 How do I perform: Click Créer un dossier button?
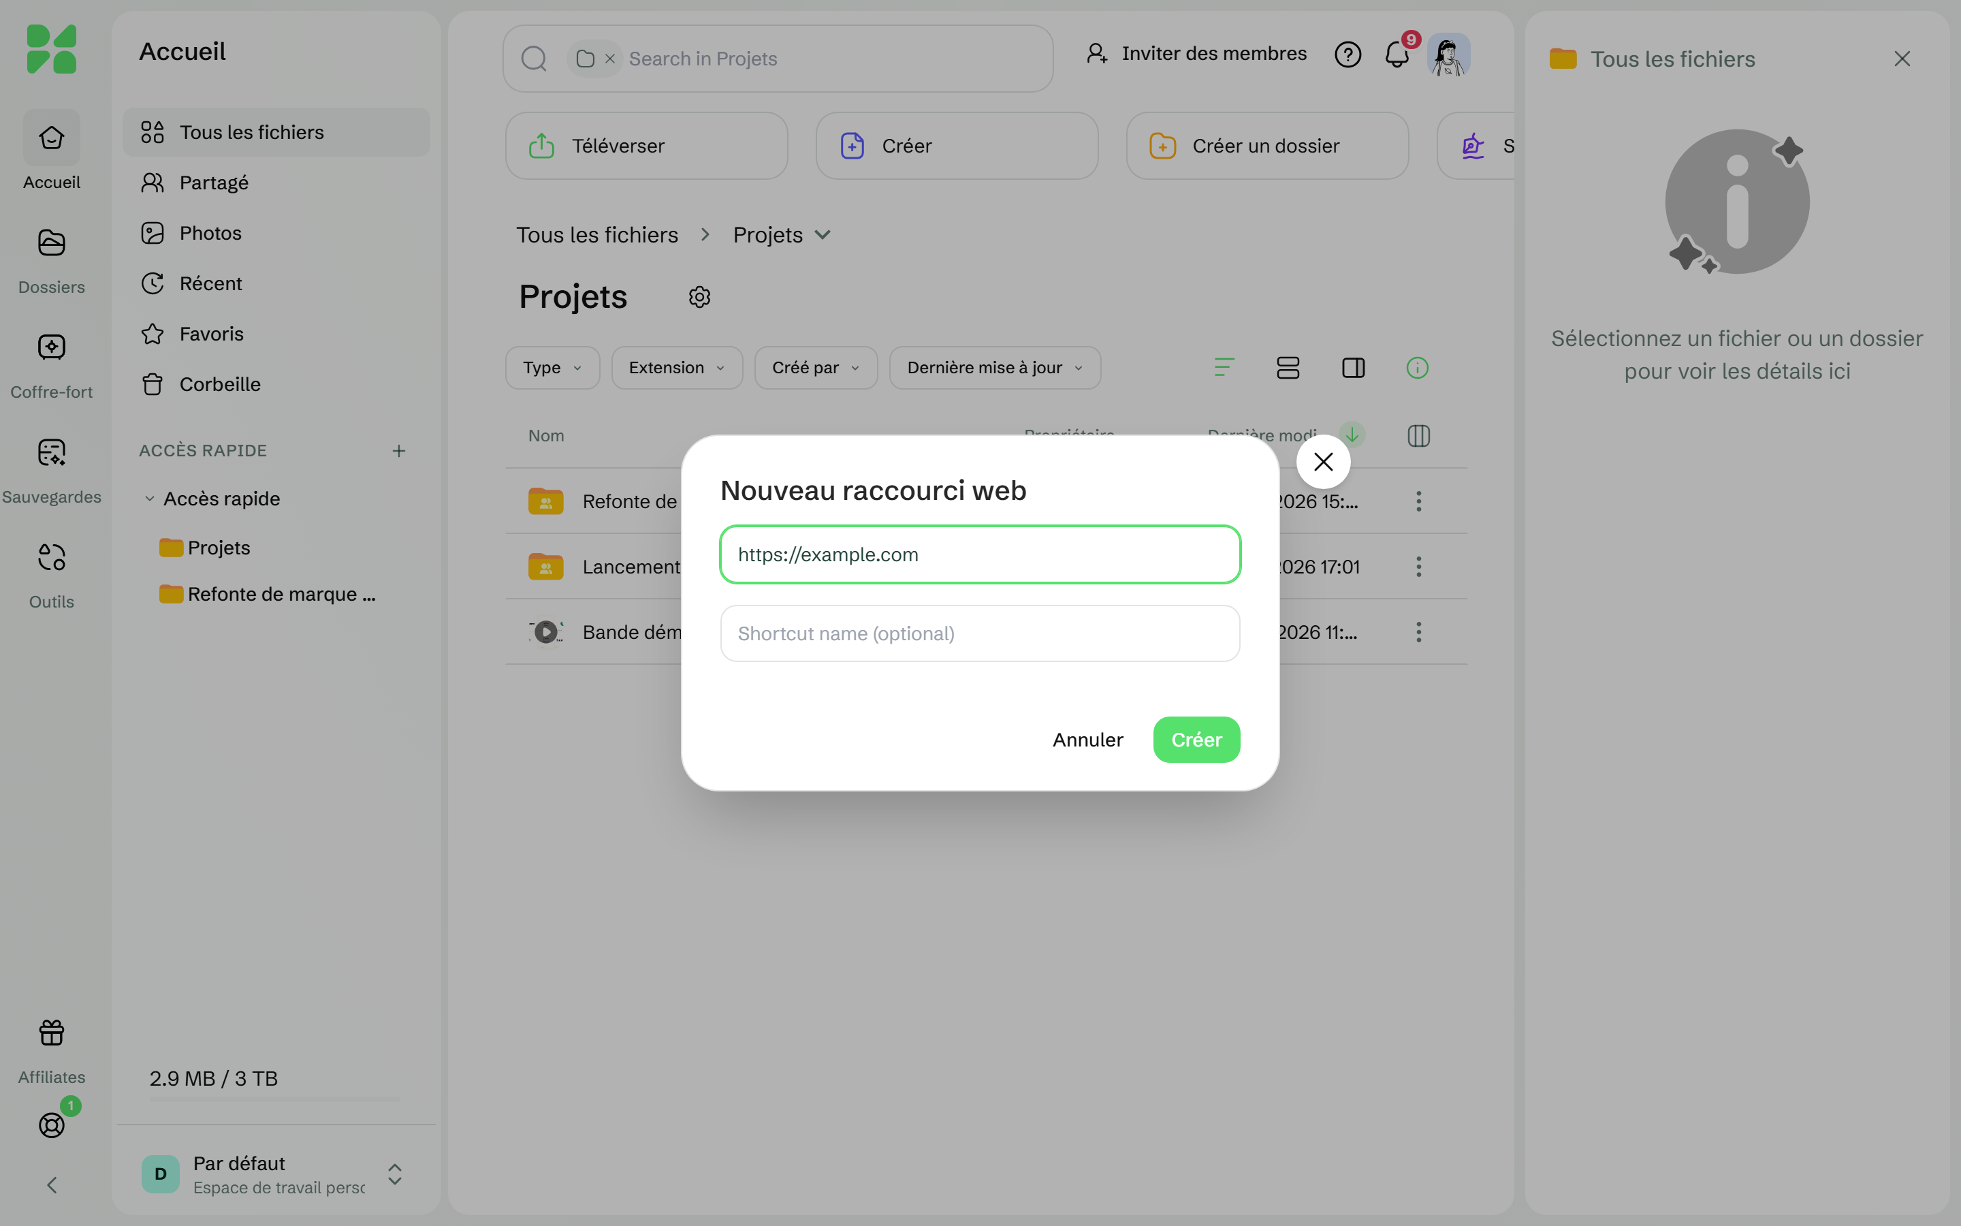coord(1267,146)
